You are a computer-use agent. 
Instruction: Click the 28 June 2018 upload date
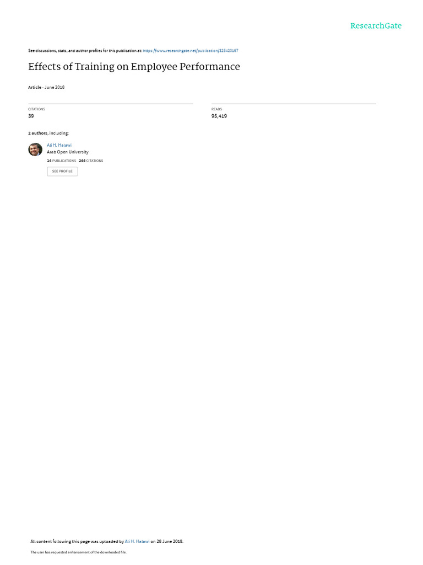pos(170,541)
